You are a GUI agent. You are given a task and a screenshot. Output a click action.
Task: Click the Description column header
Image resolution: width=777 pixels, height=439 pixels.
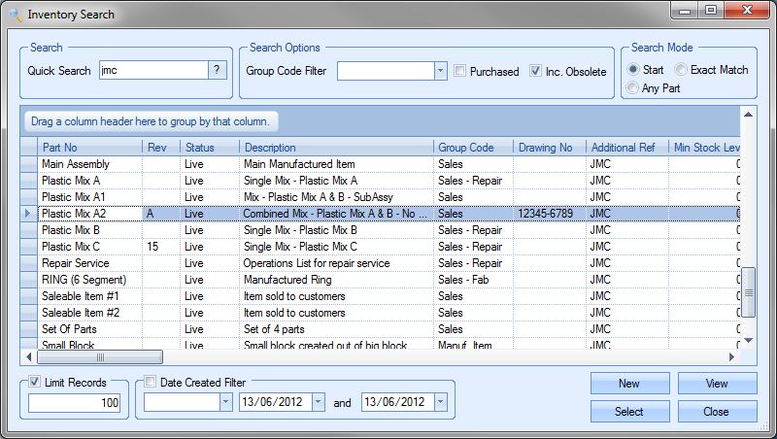pos(336,147)
